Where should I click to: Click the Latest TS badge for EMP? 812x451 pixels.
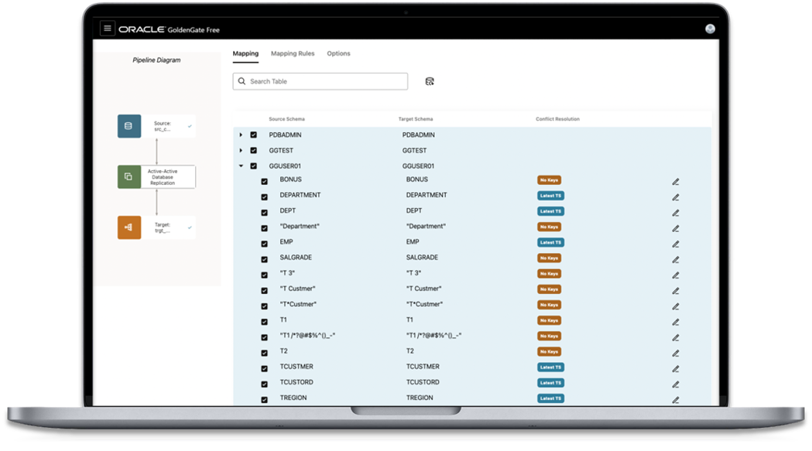(550, 242)
